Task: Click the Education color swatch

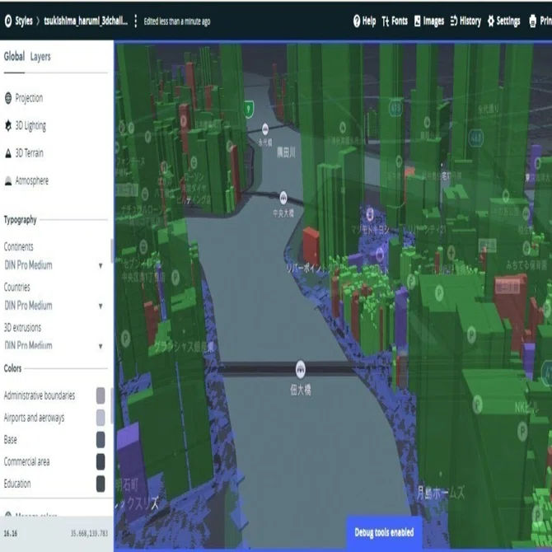Action: pos(101,484)
